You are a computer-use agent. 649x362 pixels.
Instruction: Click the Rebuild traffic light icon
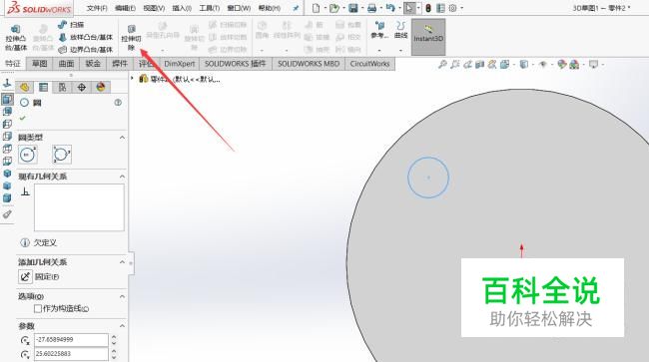[428, 8]
